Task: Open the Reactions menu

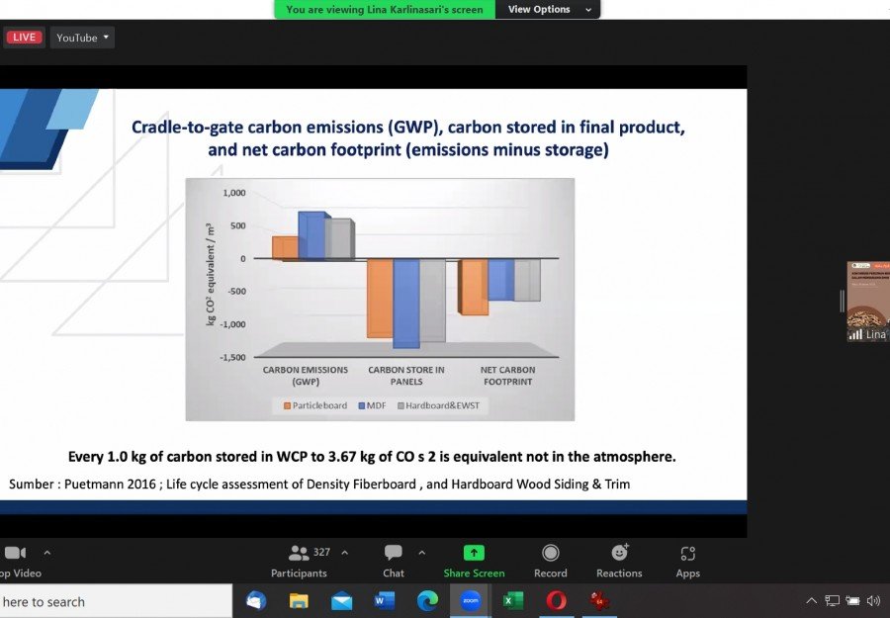Action: coord(619,562)
